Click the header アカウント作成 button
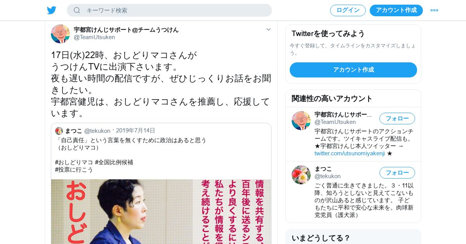Screen dimensions: 466x244 pyautogui.click(x=396, y=10)
